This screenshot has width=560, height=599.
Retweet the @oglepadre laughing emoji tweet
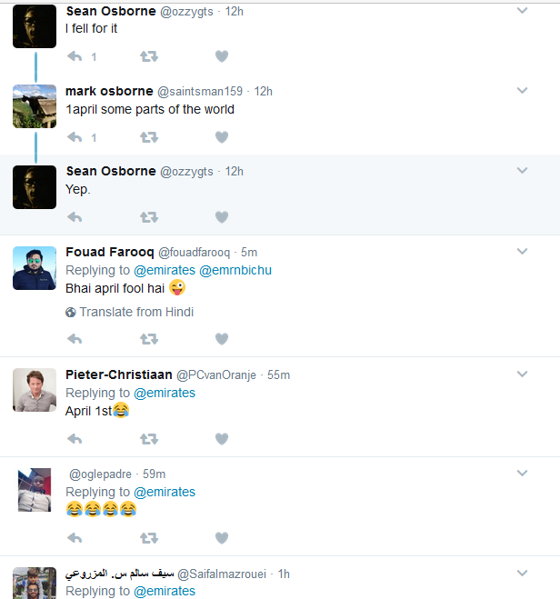pos(148,538)
